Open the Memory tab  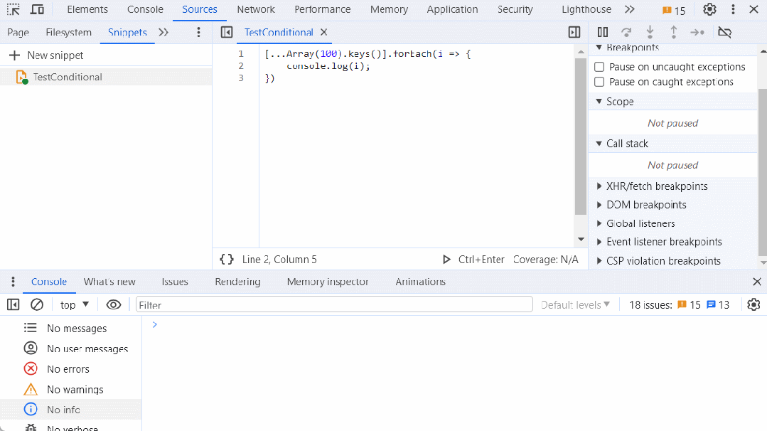[389, 9]
